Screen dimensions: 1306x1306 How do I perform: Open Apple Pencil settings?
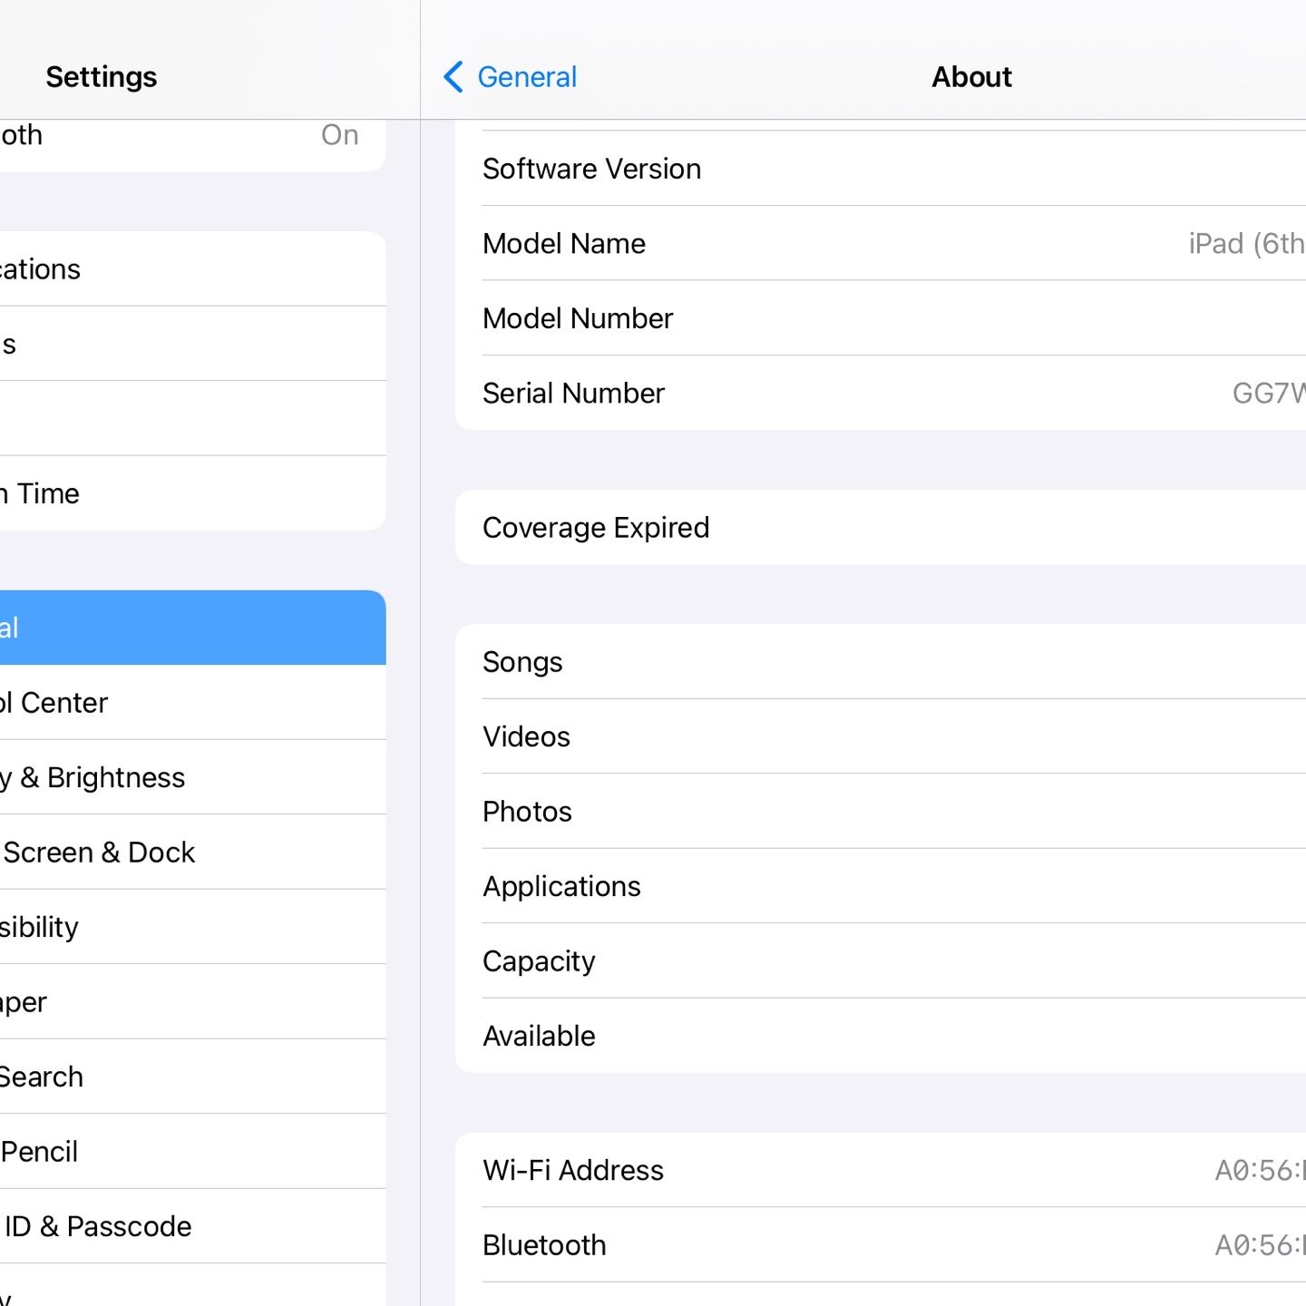[192, 1152]
